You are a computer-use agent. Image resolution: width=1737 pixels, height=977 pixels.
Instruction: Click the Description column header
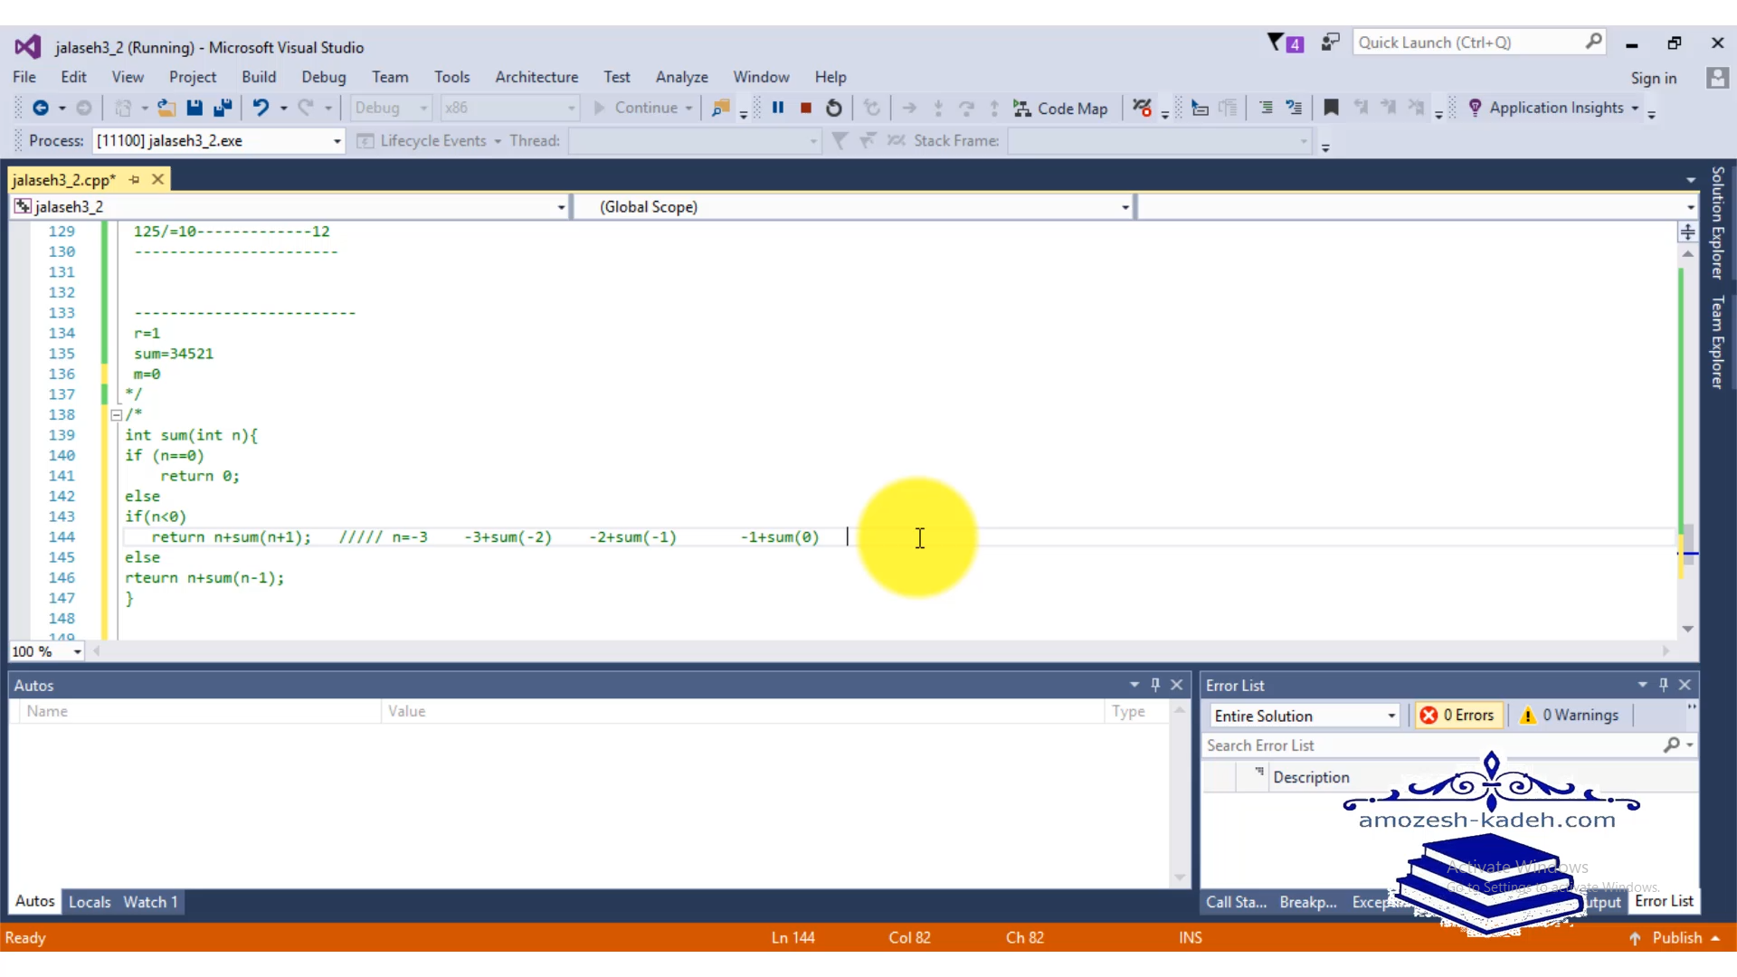pos(1311,777)
